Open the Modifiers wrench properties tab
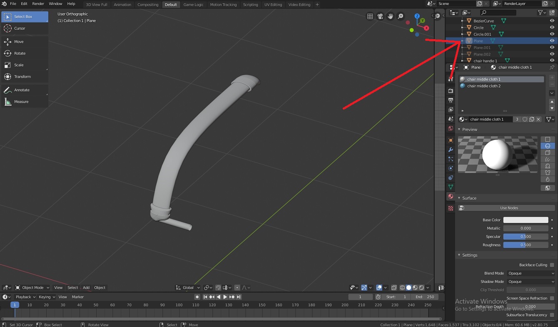The width and height of the screenshot is (558, 327). click(451, 150)
